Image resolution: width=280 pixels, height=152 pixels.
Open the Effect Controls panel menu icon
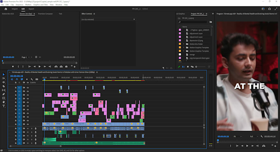pos(94,14)
